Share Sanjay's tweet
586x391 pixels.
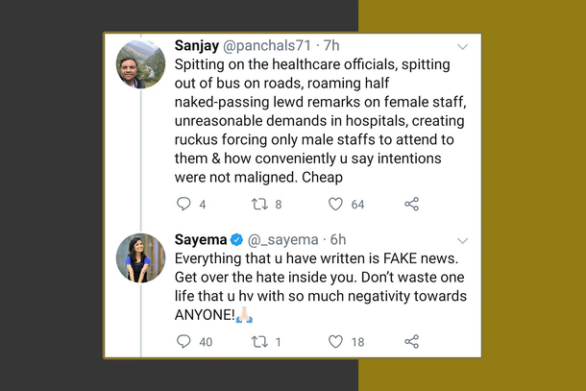pyautogui.click(x=411, y=204)
